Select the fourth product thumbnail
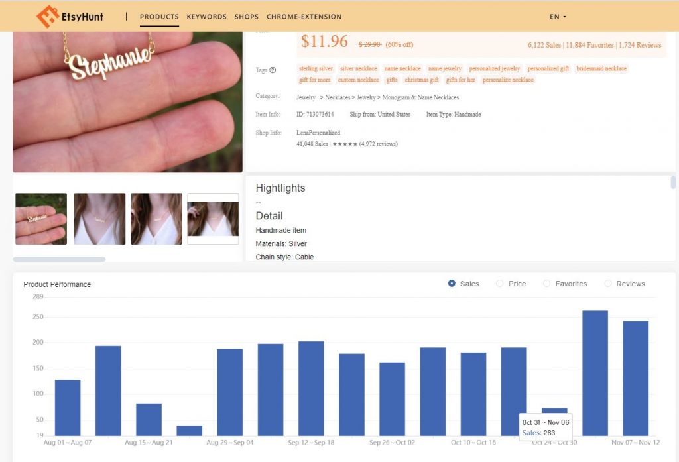 213,219
